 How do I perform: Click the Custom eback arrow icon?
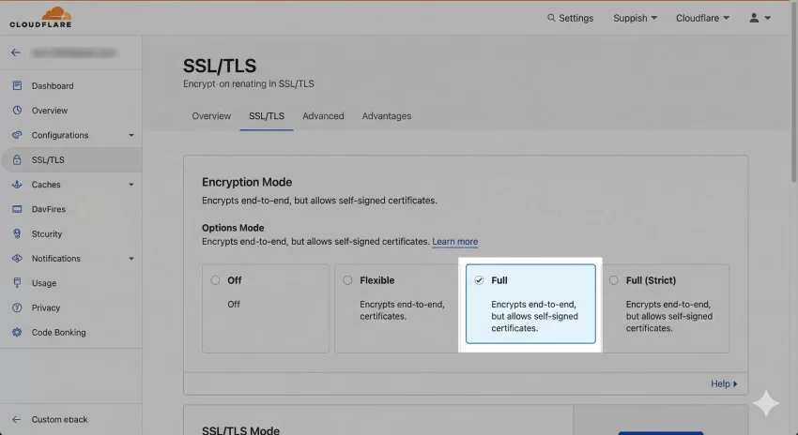(16, 419)
